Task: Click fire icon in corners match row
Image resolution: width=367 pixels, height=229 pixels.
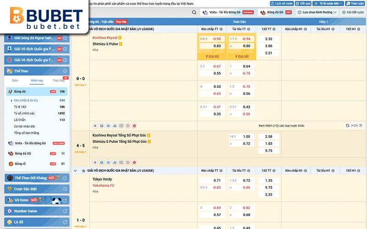Action: (x=134, y=163)
